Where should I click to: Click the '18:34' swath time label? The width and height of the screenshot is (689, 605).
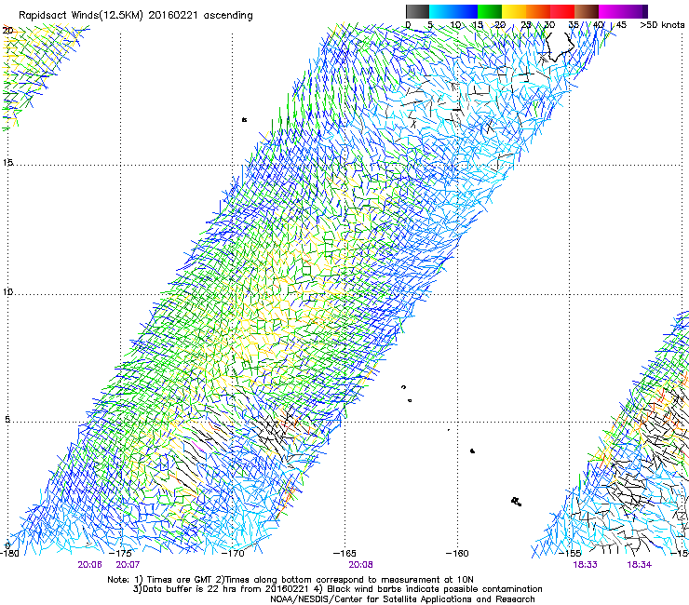640,565
